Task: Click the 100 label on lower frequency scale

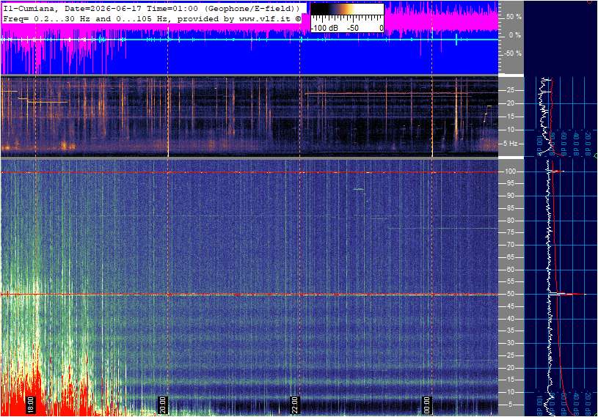Action: [511, 171]
